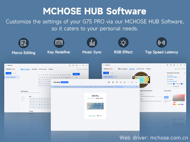This screenshot has height=142, width=190.
Task: Toggle the Show Kbd switch
Action: coord(182,84)
